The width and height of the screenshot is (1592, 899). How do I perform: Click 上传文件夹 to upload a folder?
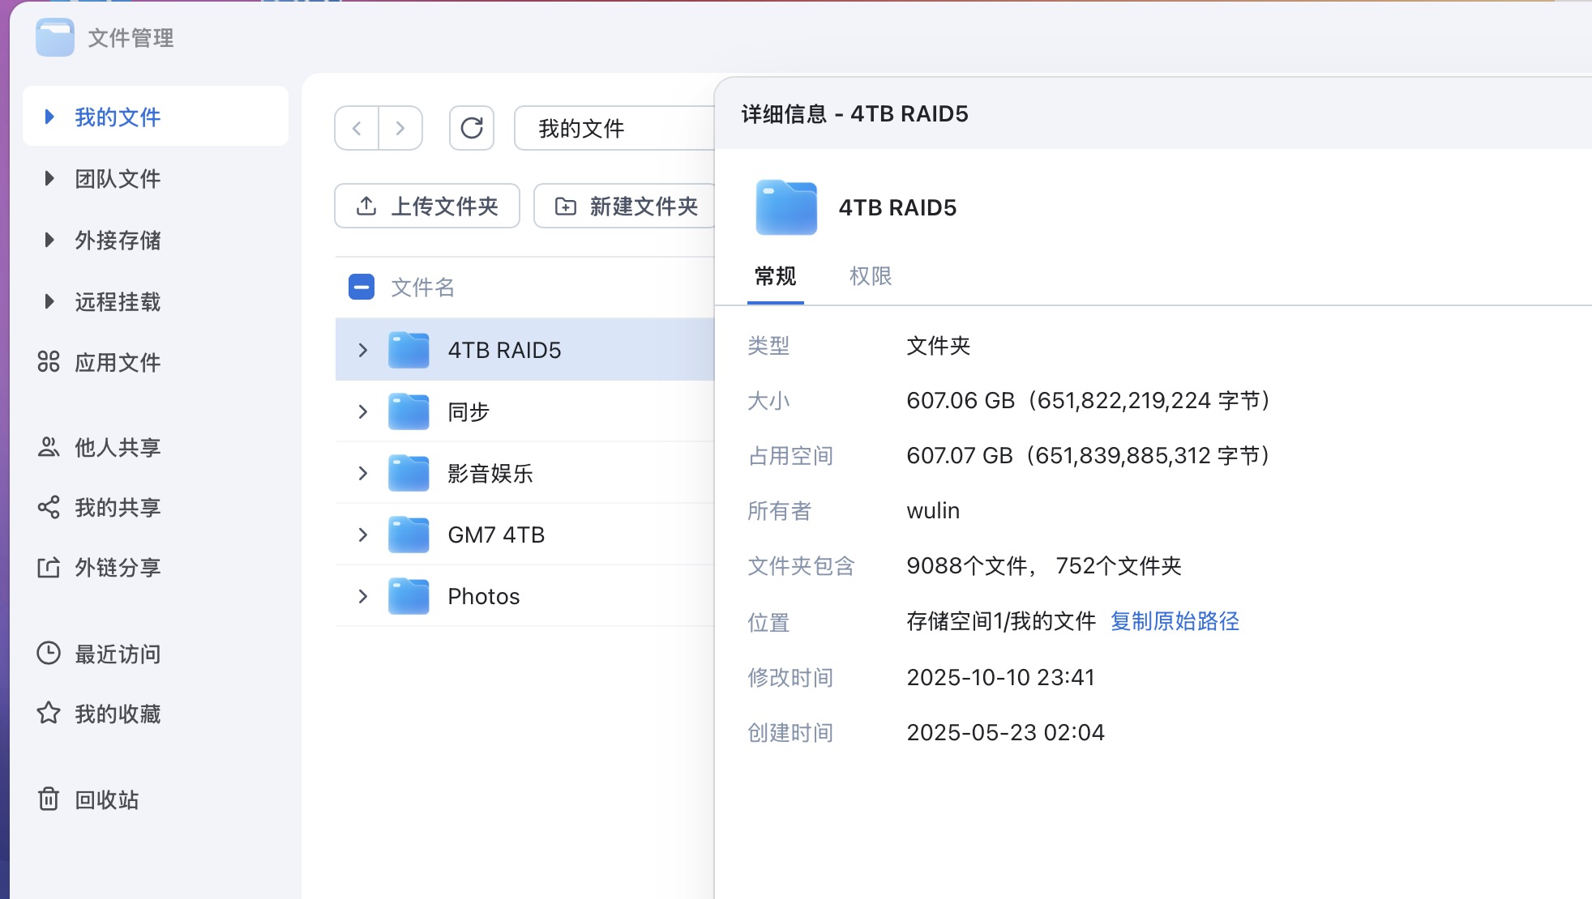(426, 207)
